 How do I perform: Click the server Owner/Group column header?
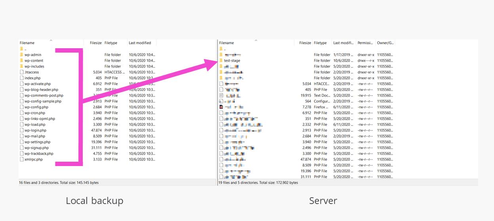[x=385, y=43]
